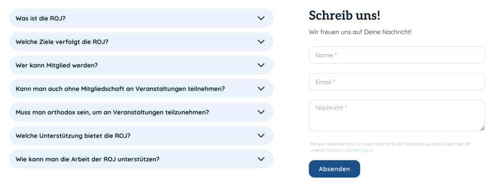Open the Datenschutzerklärung link
The image size is (493, 184).
tap(347, 150)
